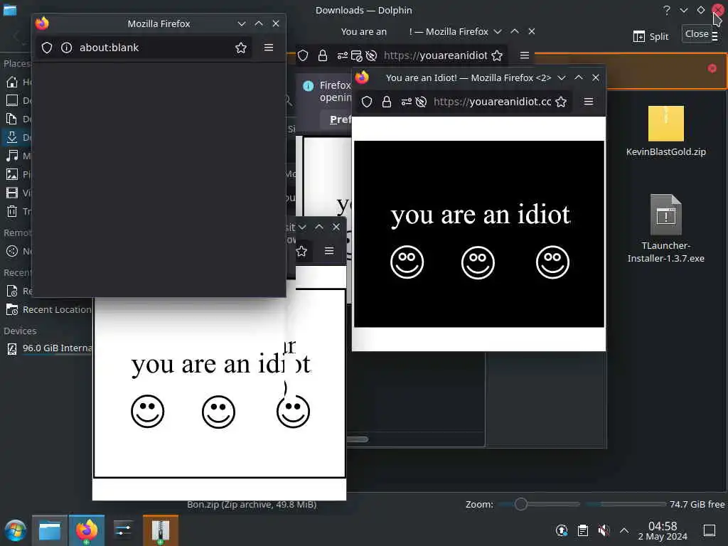This screenshot has height=546, width=728.
Task: Open shield icon in Idiot <2> Firefox window
Action: (x=367, y=102)
